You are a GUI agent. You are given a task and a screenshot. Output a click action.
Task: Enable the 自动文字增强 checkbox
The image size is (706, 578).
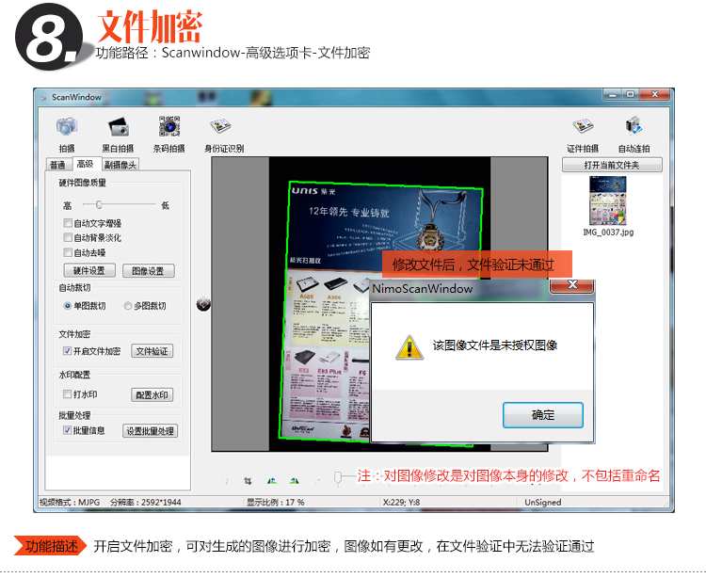pos(68,224)
